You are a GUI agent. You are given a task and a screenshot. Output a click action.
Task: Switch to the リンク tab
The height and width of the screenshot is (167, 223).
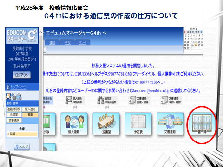click(83, 43)
